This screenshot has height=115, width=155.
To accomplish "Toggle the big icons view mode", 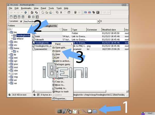I will click(29, 17).
